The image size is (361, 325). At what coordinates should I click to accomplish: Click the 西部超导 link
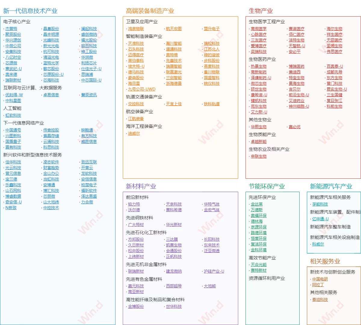click(174, 286)
